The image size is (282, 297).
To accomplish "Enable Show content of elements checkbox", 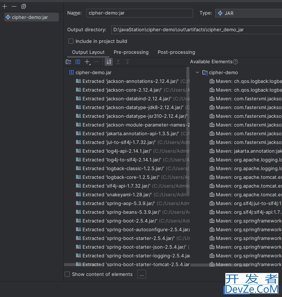I will (x=67, y=274).
